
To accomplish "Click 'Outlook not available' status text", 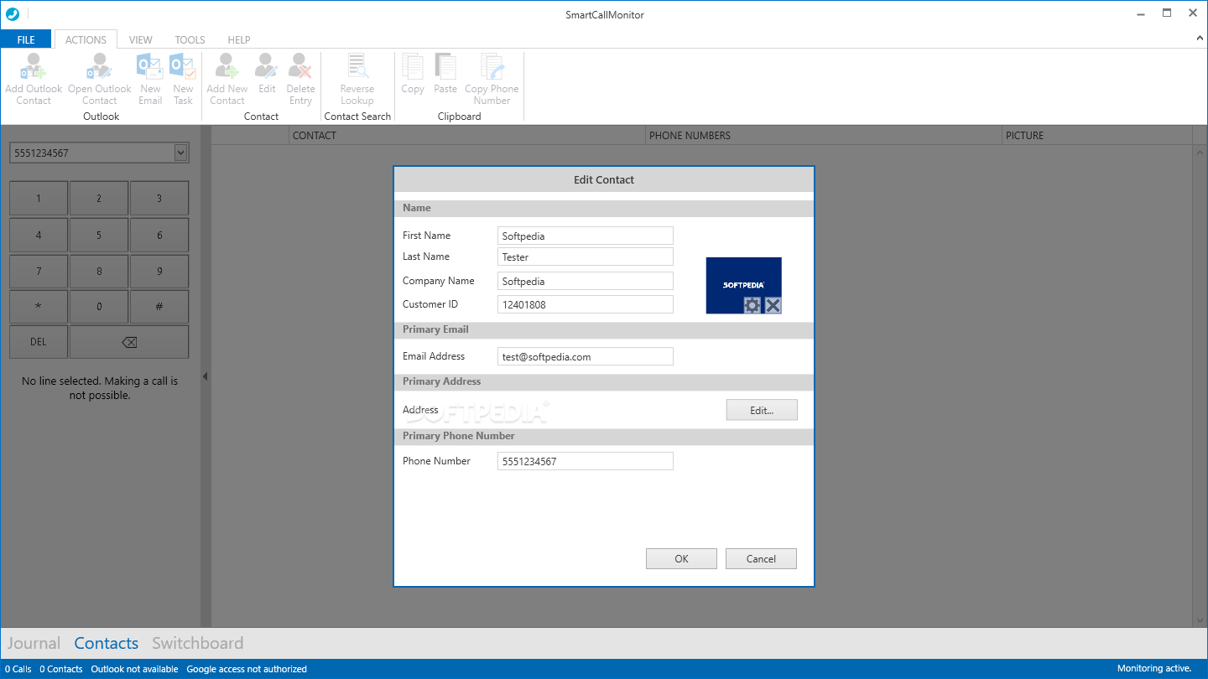I will click(134, 669).
